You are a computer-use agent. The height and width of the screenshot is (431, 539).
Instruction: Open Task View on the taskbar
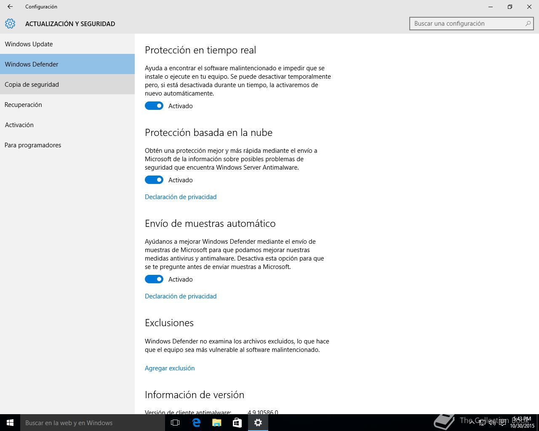tap(175, 423)
